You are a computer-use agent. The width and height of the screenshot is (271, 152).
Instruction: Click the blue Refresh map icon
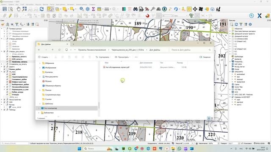pyautogui.click(x=41, y=9)
